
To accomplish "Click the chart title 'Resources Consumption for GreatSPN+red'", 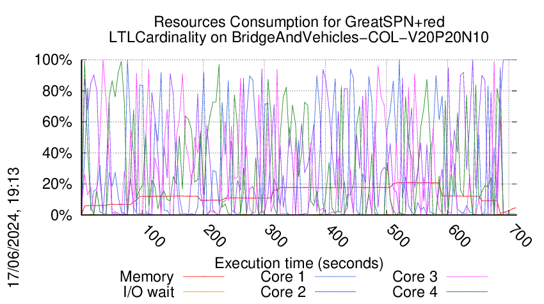I will 299,22.
